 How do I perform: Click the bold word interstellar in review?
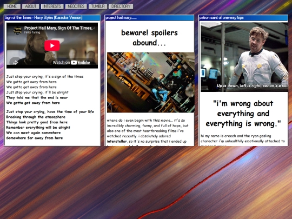117,141
